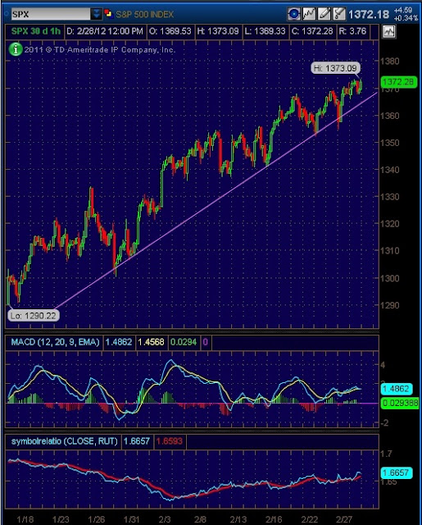Viewport: 422px width, 525px height.
Task: Click the S&P 500 INDEX description text
Action: (x=144, y=15)
